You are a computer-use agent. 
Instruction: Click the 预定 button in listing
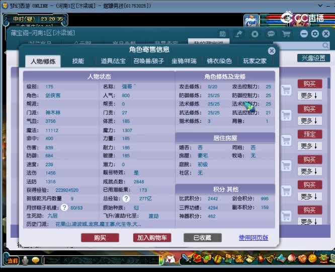310,134
